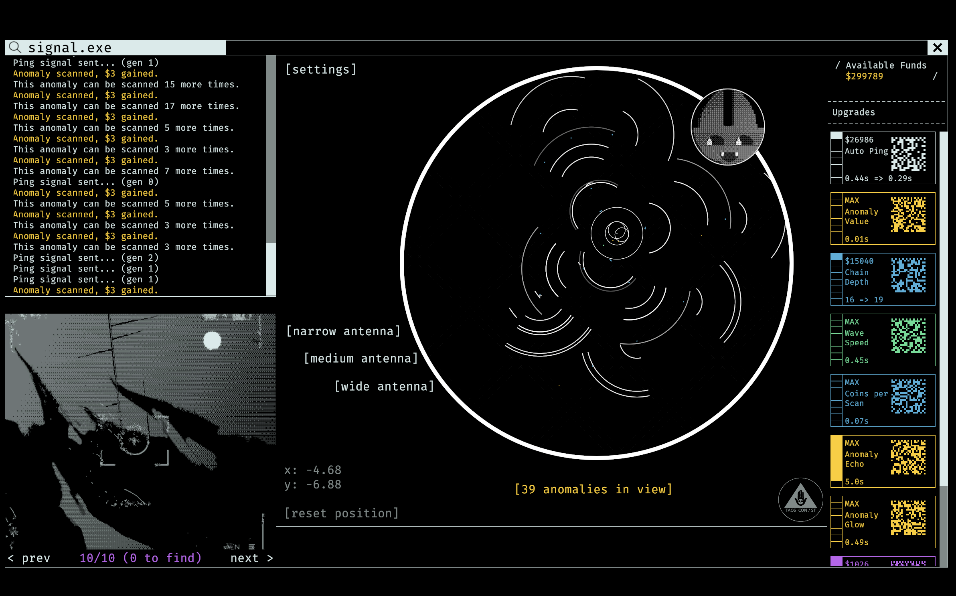Click 'scanned 17 more times' log line
This screenshot has width=956, height=596.
126,106
